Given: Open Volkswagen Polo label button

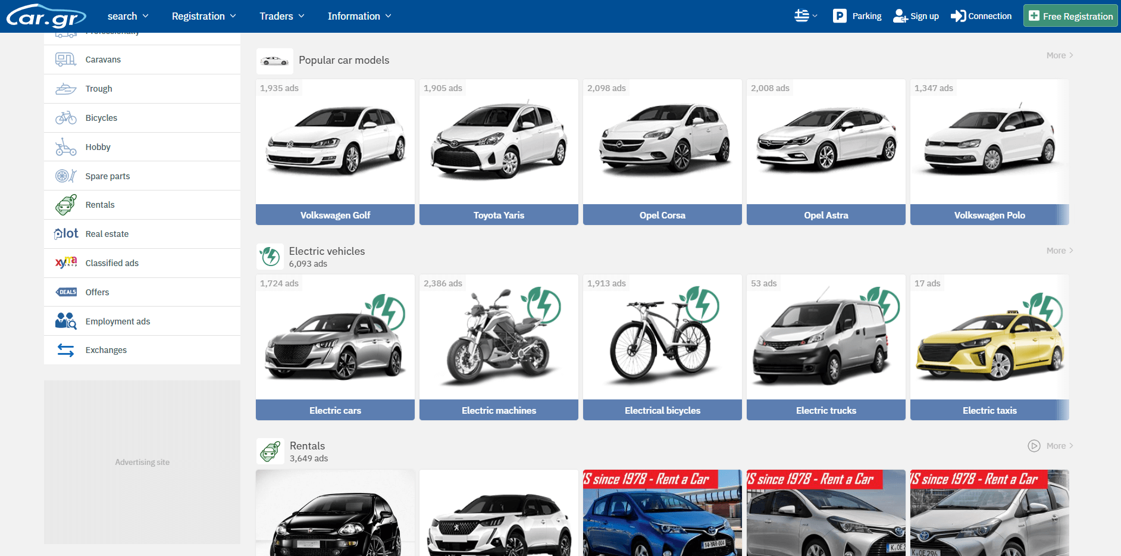Looking at the screenshot, I should pyautogui.click(x=990, y=215).
